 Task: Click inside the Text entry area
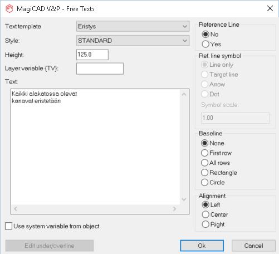pos(95,146)
